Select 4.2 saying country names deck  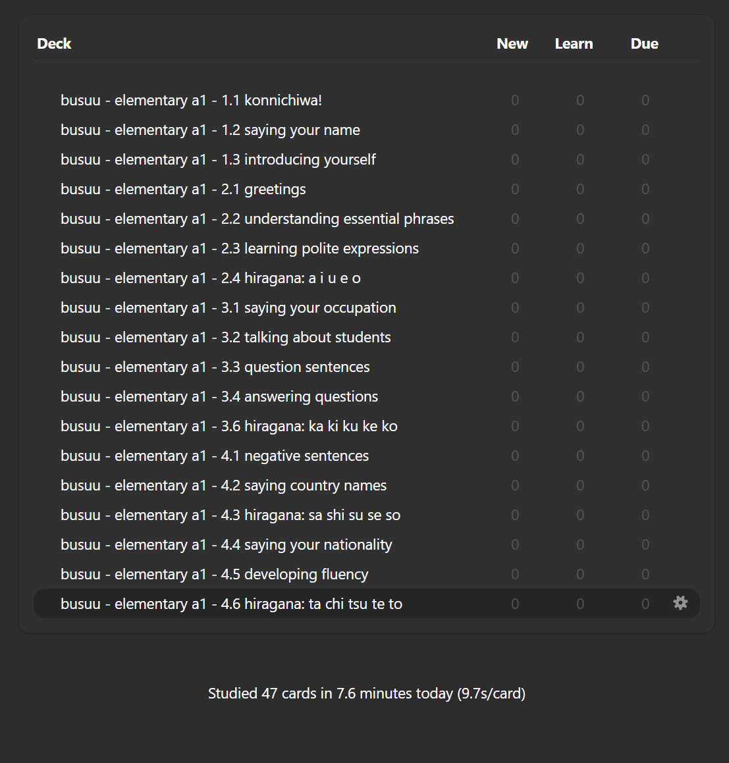point(223,486)
